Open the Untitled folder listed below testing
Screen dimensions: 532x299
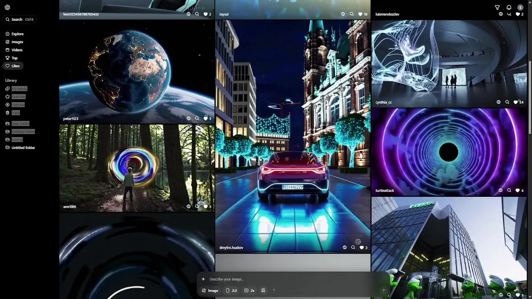(20, 148)
